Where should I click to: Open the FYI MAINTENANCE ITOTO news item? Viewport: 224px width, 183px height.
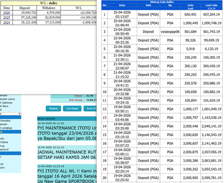(x=67, y=133)
